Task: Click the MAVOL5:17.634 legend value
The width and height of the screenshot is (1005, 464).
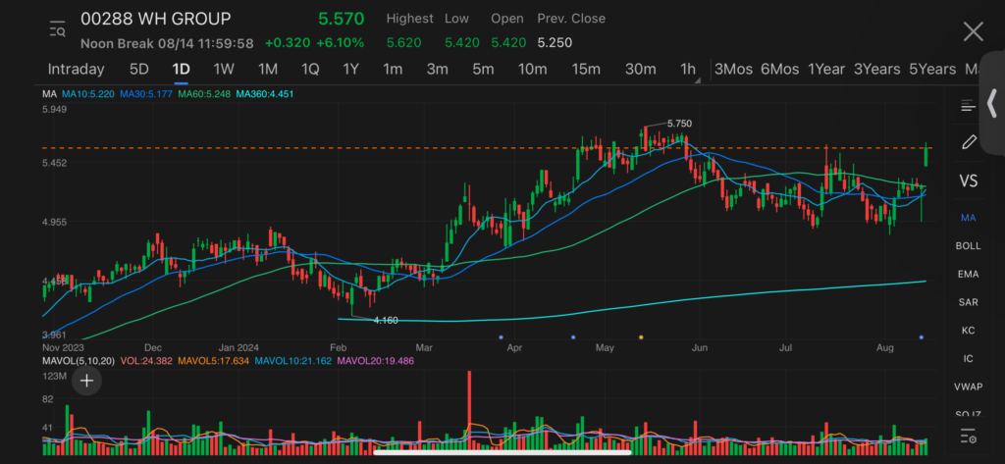Action: coord(213,361)
